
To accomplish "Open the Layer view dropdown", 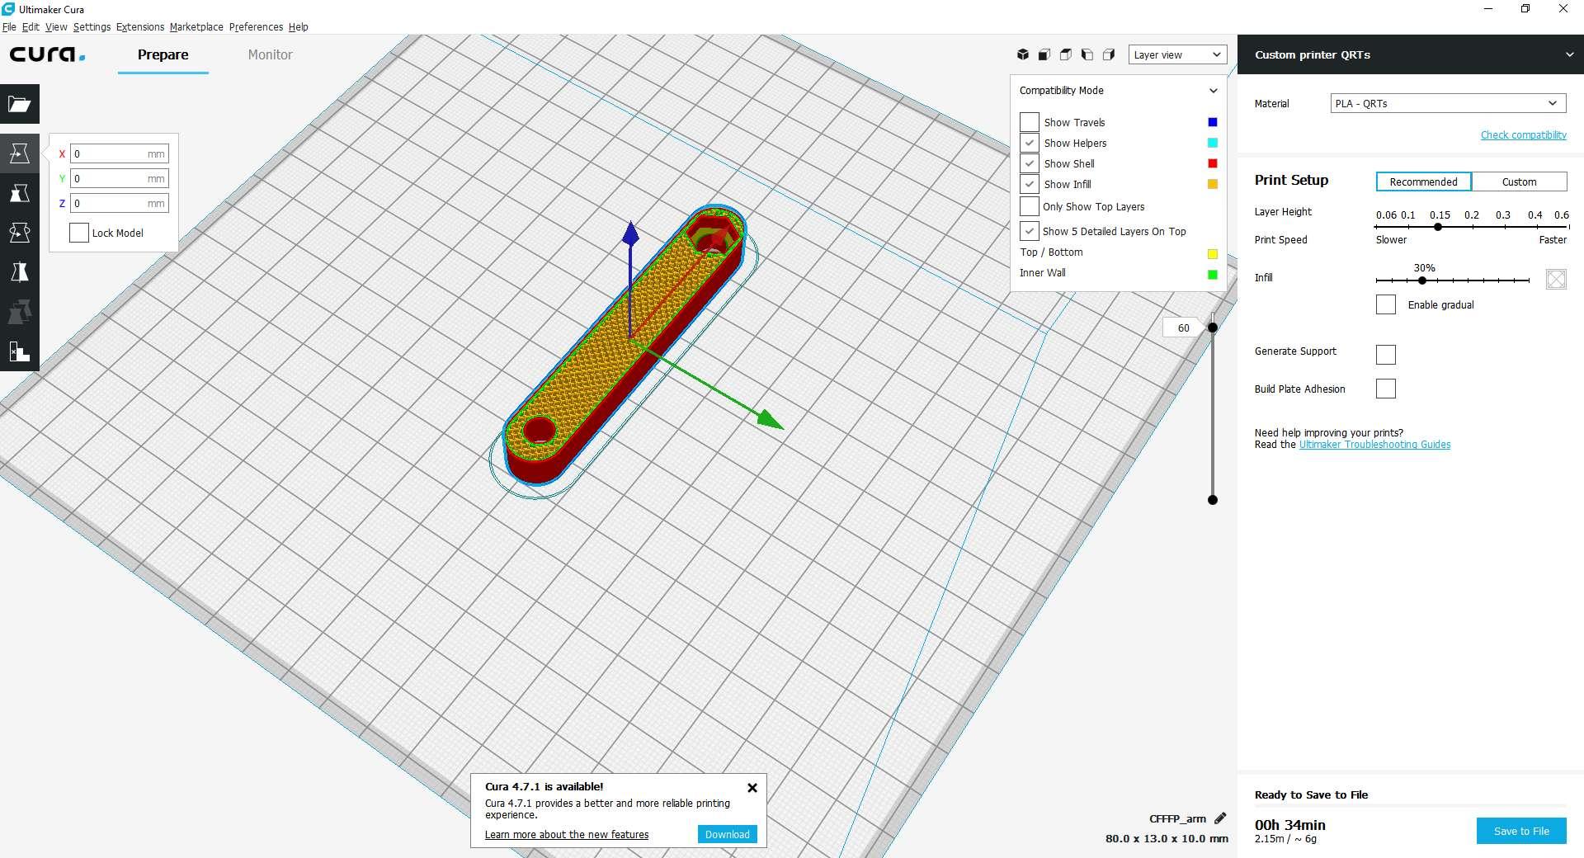I will 1177,54.
